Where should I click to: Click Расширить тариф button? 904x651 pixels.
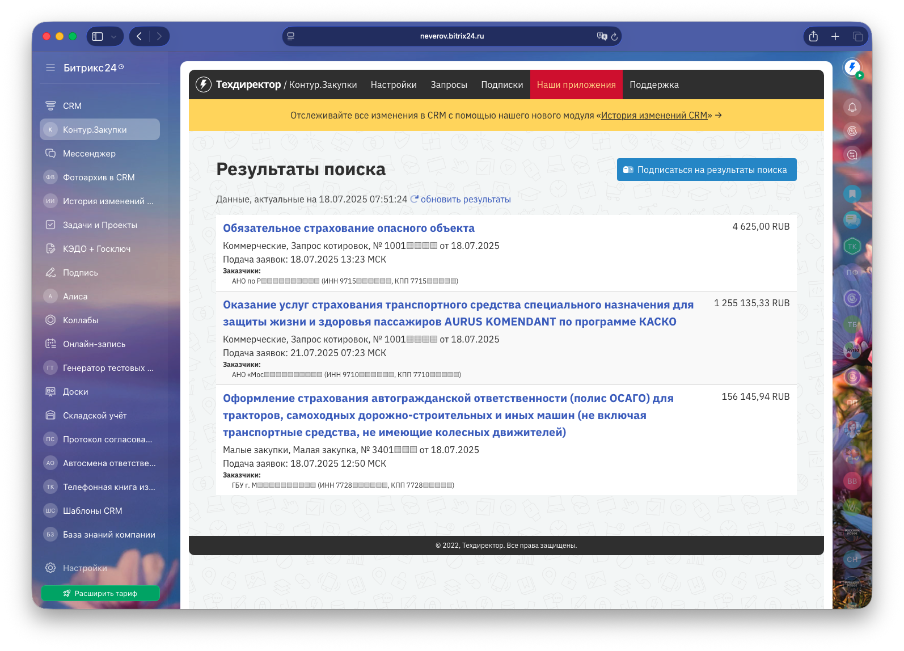pyautogui.click(x=100, y=593)
